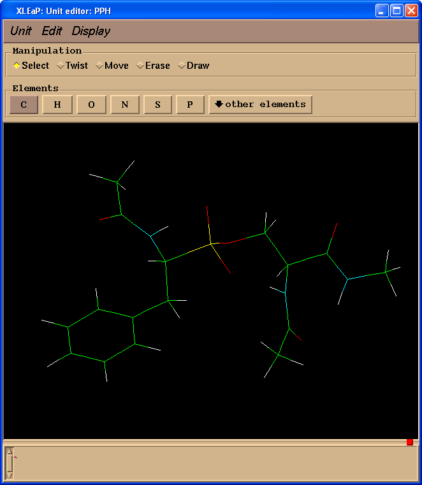Pick the S sulfur element button
The width and height of the screenshot is (422, 485).
pos(158,105)
